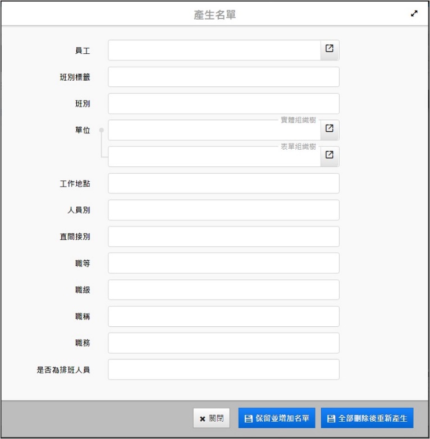This screenshot has width=430, height=439.
Task: Click the 職級 input field
Action: 223,290
